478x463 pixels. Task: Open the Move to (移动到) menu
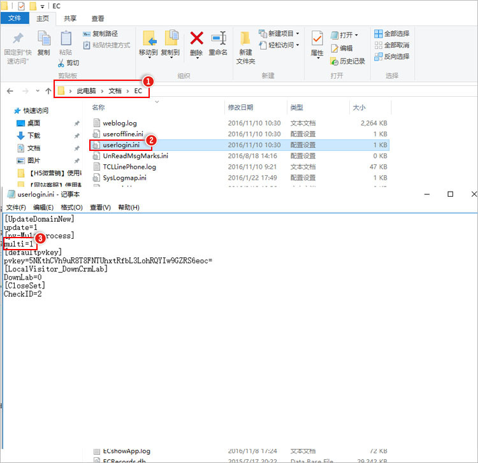[148, 44]
